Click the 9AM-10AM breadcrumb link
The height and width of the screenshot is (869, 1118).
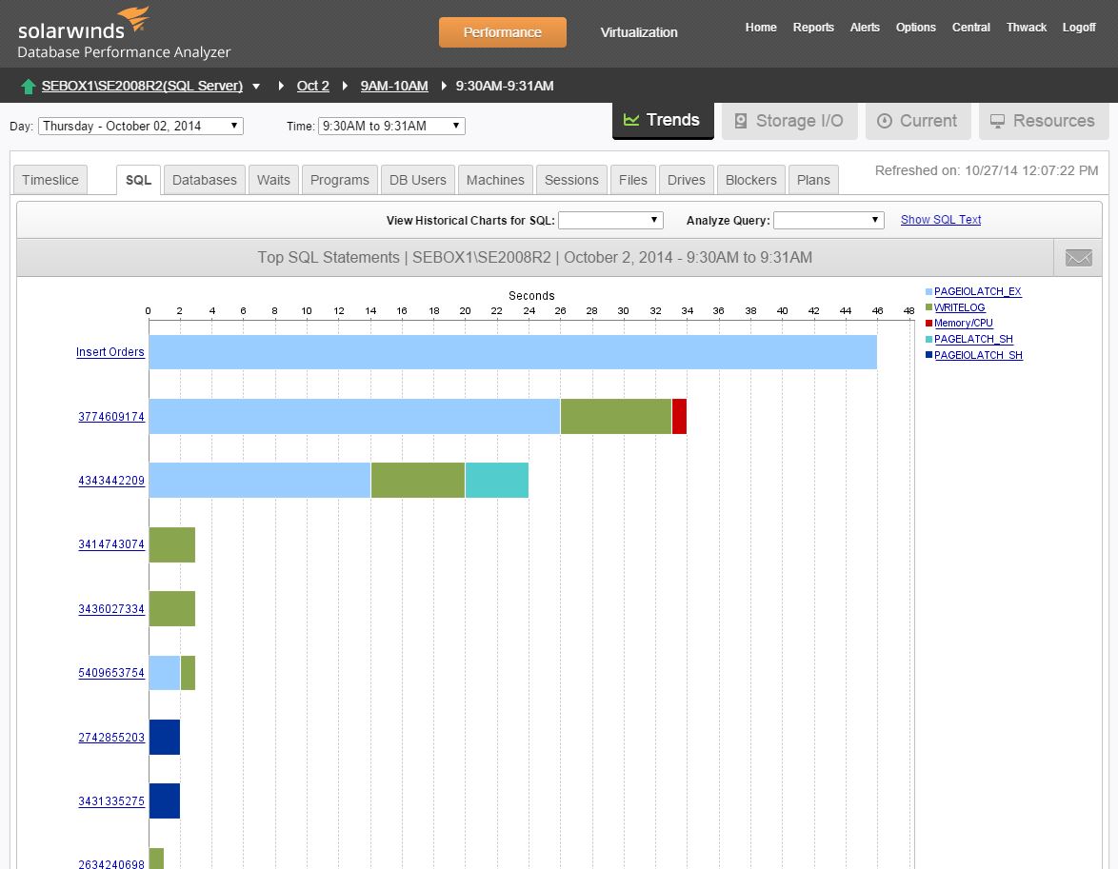click(x=394, y=86)
